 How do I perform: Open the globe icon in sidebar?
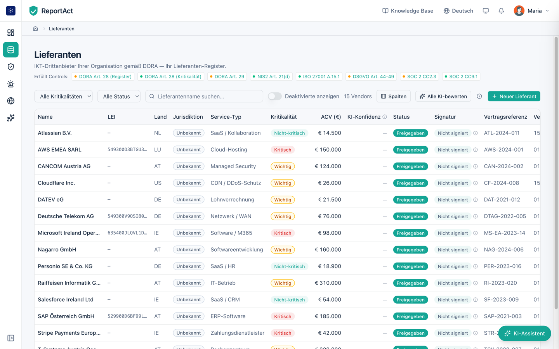point(11,101)
